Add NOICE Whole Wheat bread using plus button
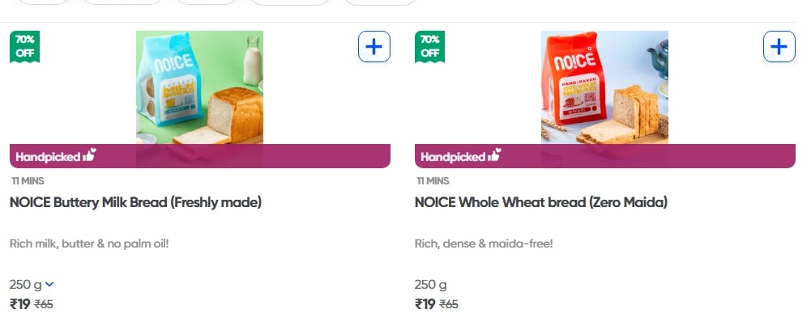The image size is (811, 326). click(779, 47)
